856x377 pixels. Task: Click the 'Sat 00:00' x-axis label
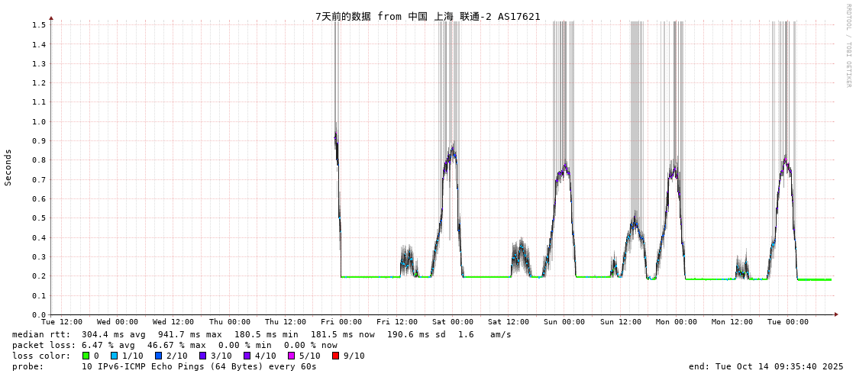coord(453,322)
